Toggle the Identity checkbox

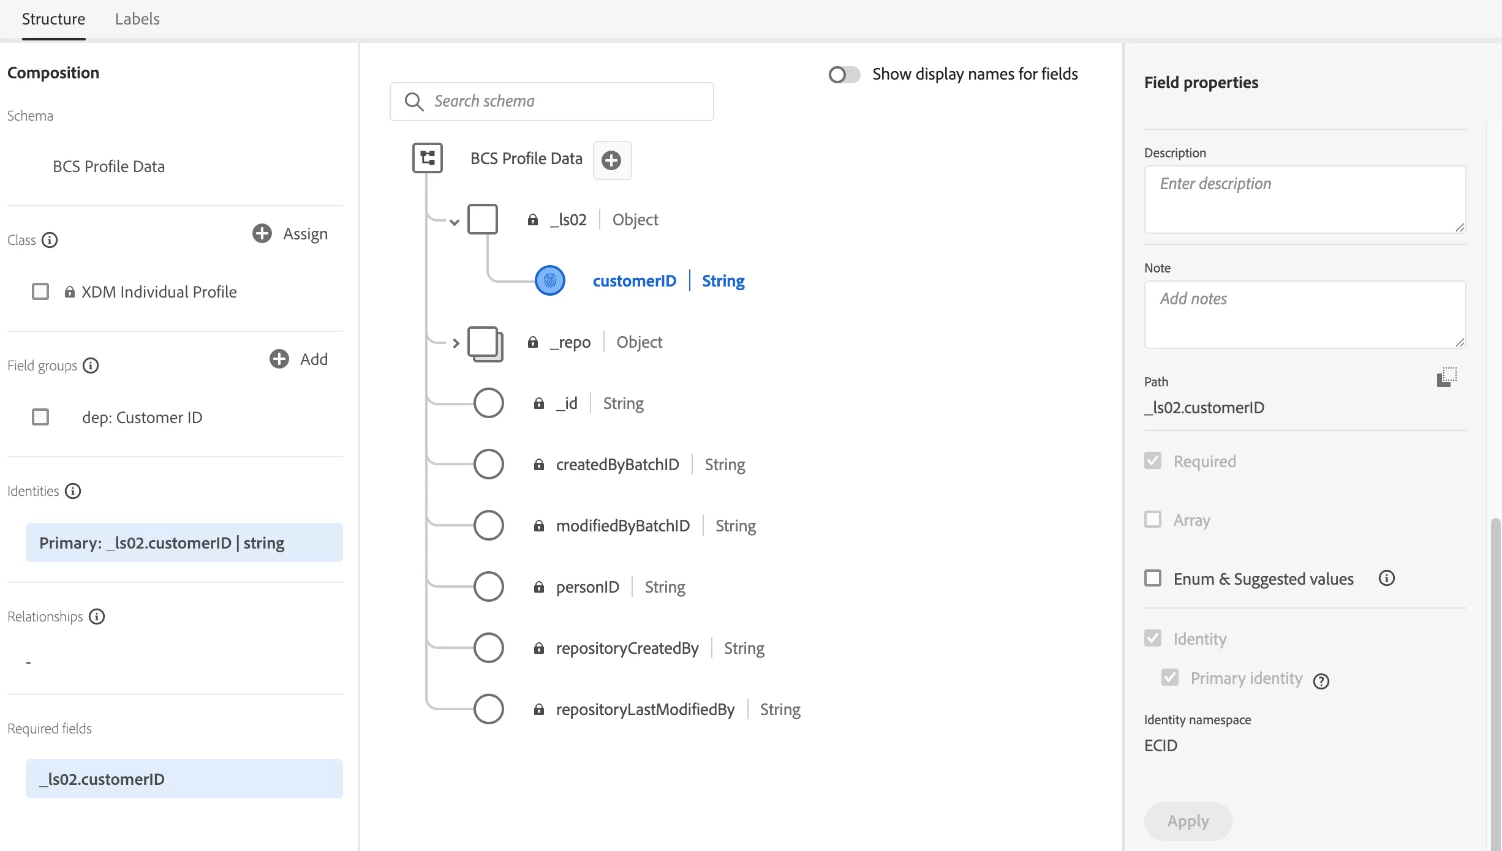pos(1153,638)
